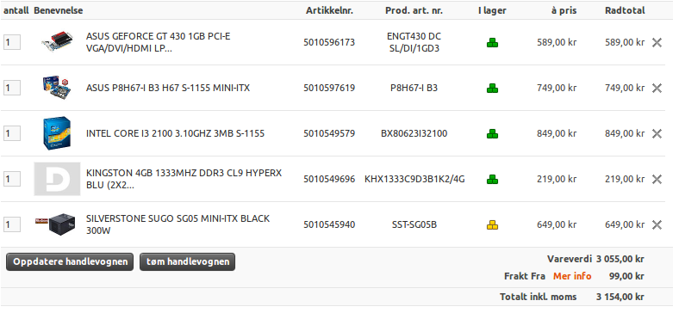This screenshot has height=313, width=679.
Task: Remove Silverstone Sugo SG05 case item
Action: [657, 224]
